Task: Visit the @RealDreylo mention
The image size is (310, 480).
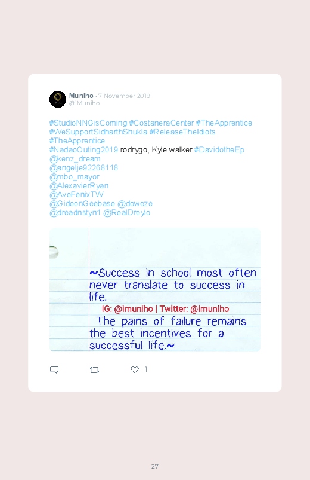Action: (127, 213)
